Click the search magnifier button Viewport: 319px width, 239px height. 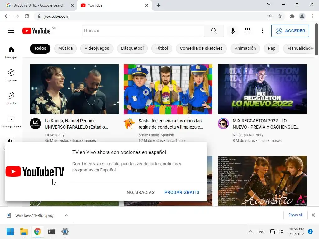214,31
